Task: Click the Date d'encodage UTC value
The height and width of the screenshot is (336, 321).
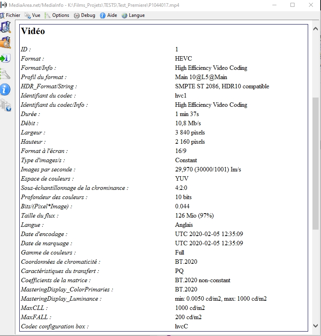Action: pyautogui.click(x=209, y=234)
